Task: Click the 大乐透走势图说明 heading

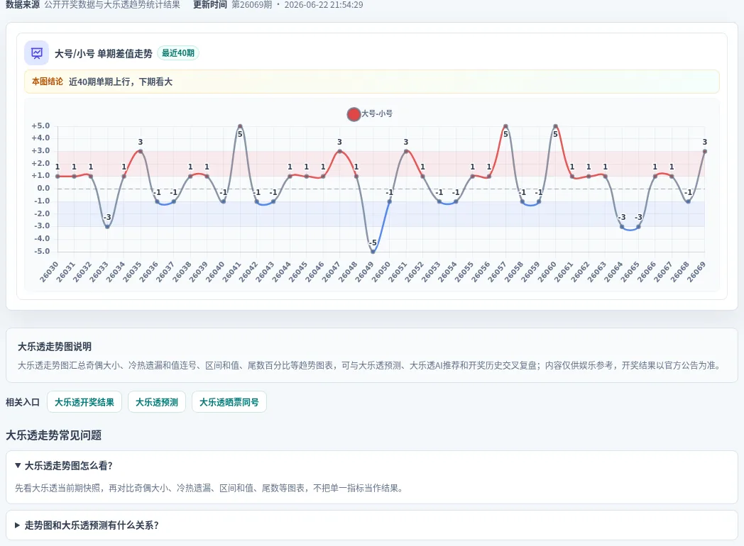Action: coord(55,347)
